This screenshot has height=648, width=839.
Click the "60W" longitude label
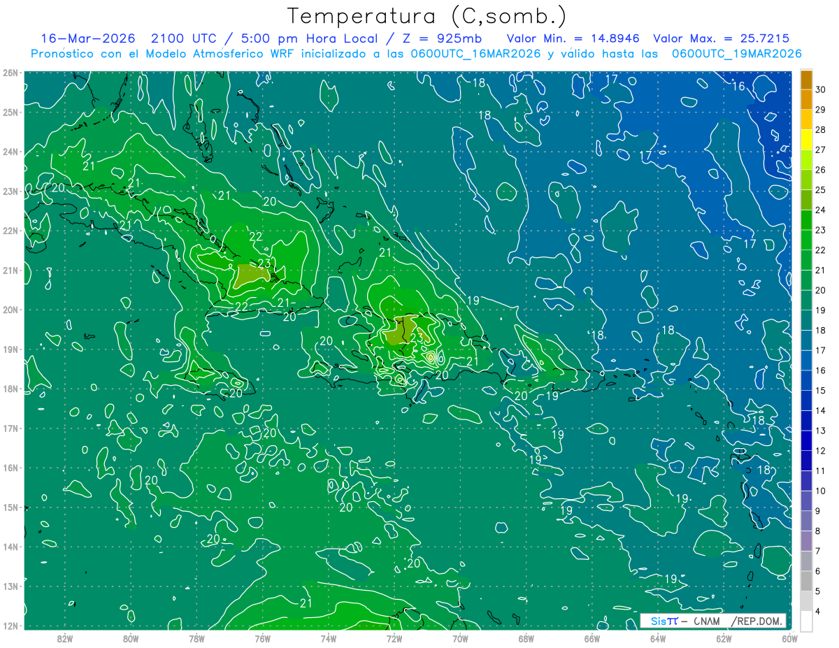coord(789,638)
